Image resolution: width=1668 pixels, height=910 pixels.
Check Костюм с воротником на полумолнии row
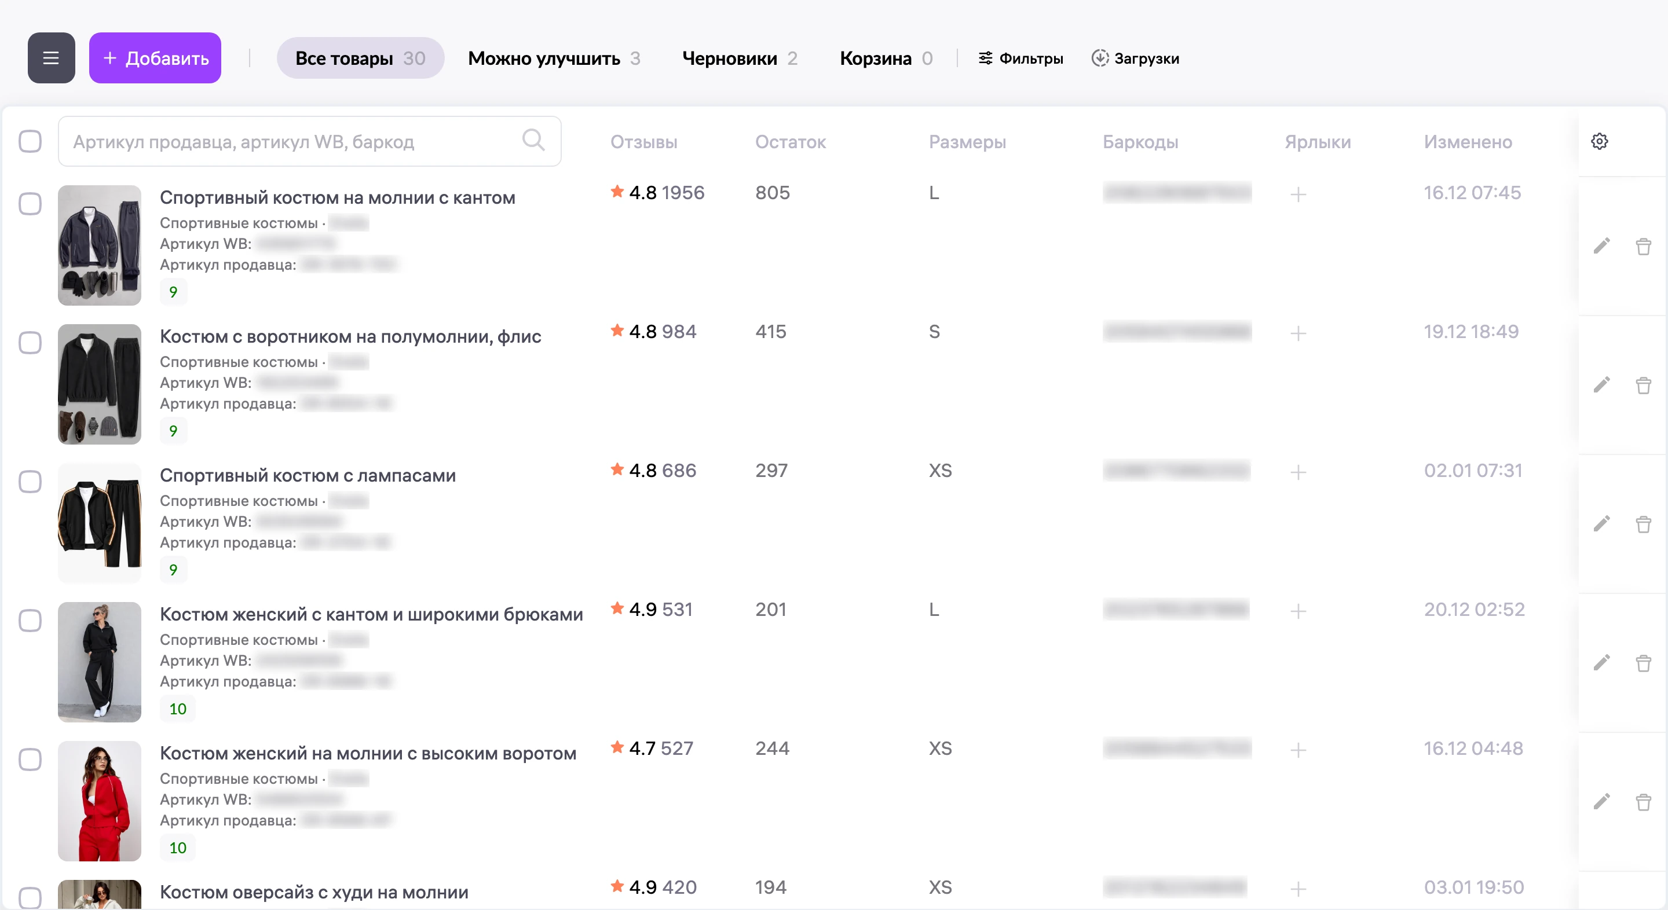point(30,342)
